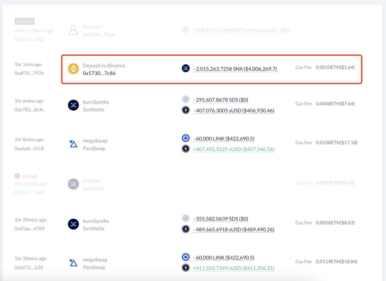This screenshot has height=281, width=386.
Task: Click Synthetix icon beside 1hr 29mins burnSynths
Action: click(73, 224)
